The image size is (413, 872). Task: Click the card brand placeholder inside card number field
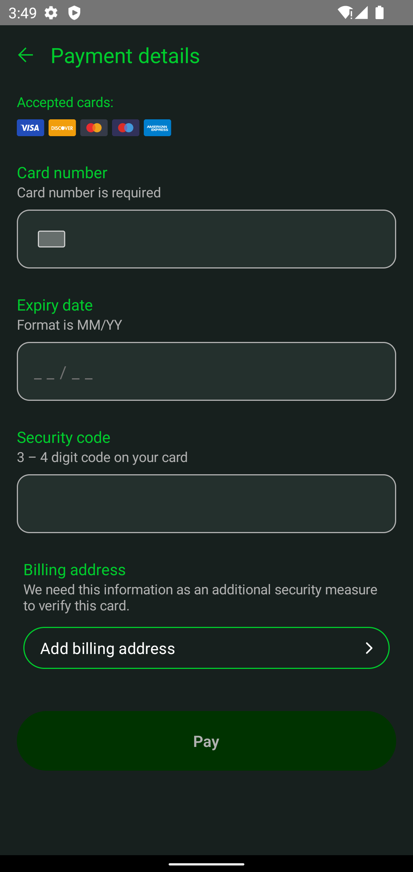[x=51, y=239]
